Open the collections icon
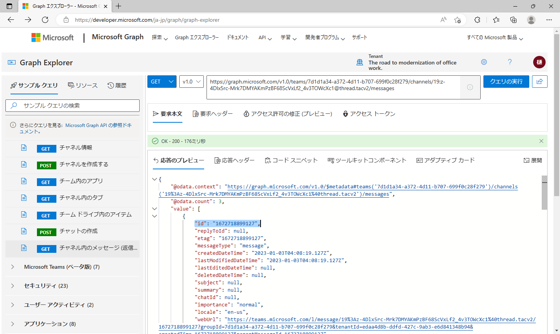 coord(513,20)
